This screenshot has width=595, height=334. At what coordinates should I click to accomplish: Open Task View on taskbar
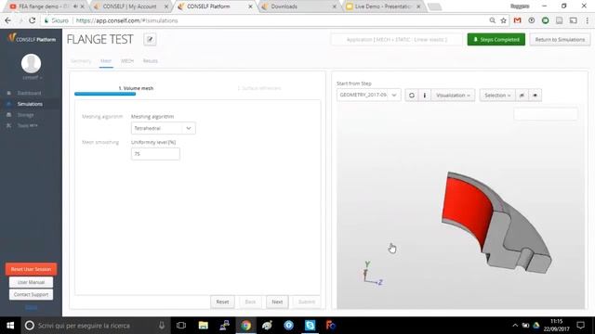click(181, 326)
